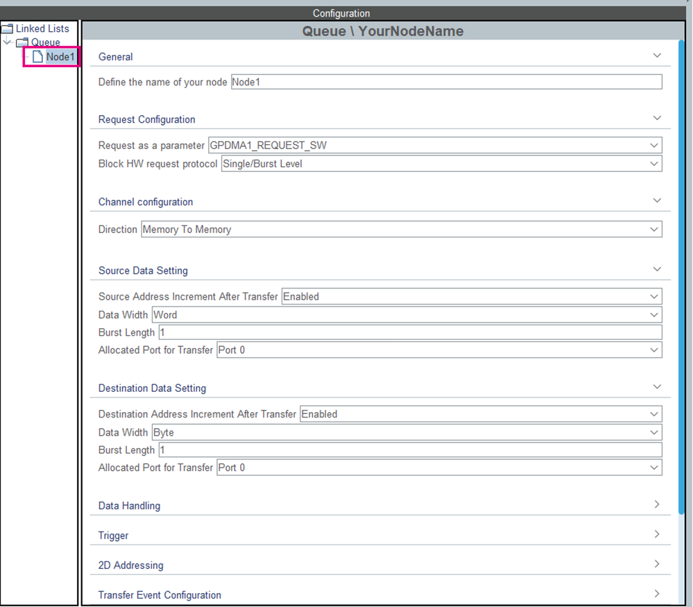Open destination Allocated Port for Transfer dropdown
The width and height of the screenshot is (693, 607).
(439, 468)
